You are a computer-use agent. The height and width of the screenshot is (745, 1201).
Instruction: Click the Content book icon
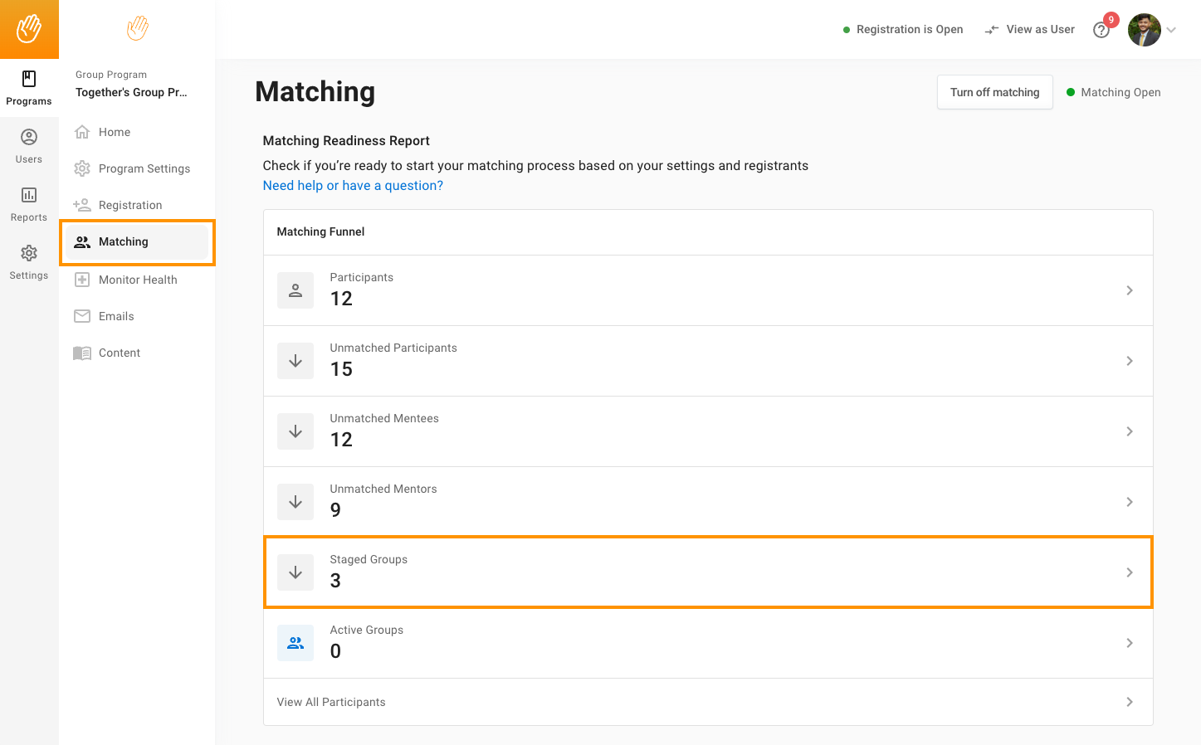pos(82,353)
